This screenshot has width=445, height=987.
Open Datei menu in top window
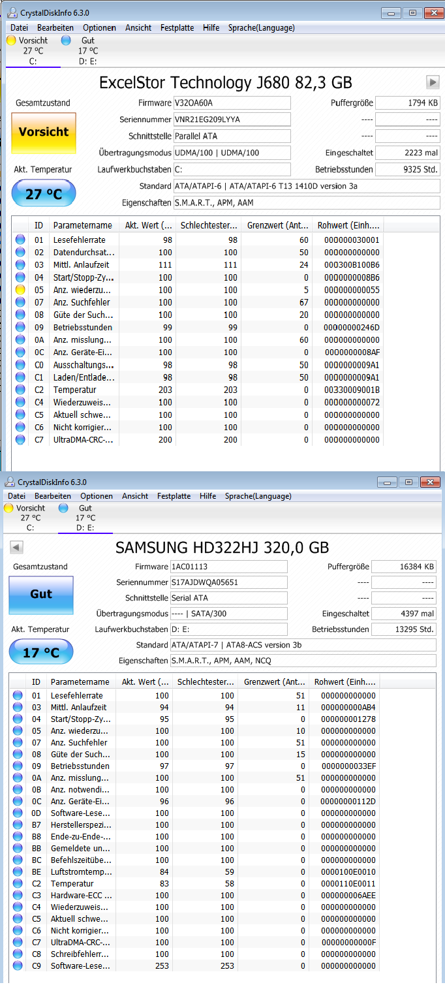(x=20, y=27)
